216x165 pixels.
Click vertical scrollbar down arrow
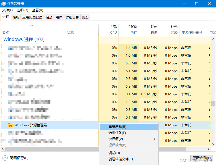tap(214, 144)
